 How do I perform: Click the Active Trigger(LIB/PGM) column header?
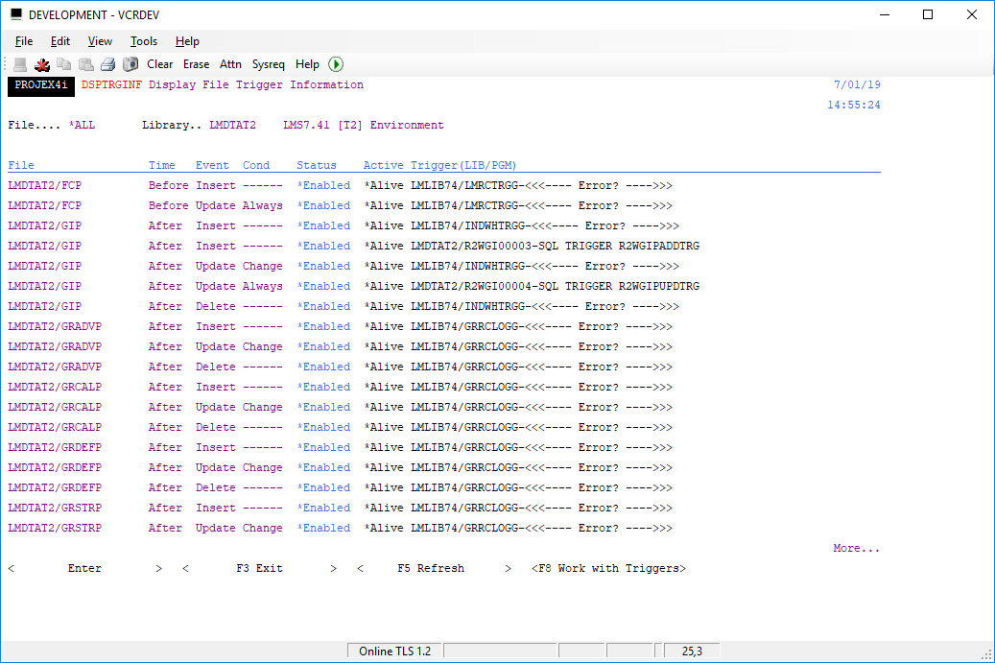coord(439,166)
